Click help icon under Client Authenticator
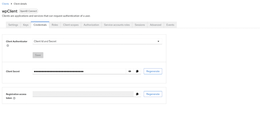260x116 pixels. (8, 46)
